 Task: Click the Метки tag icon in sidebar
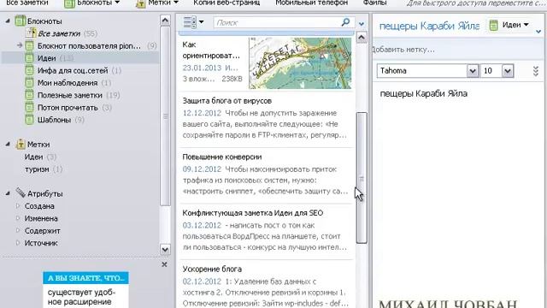21,144
